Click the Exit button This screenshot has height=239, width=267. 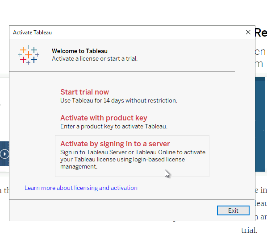(x=233, y=210)
